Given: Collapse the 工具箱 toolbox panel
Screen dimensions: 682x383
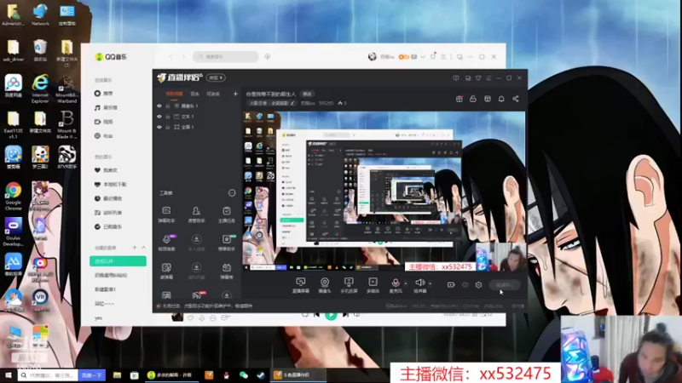Looking at the screenshot, I should 232,193.
